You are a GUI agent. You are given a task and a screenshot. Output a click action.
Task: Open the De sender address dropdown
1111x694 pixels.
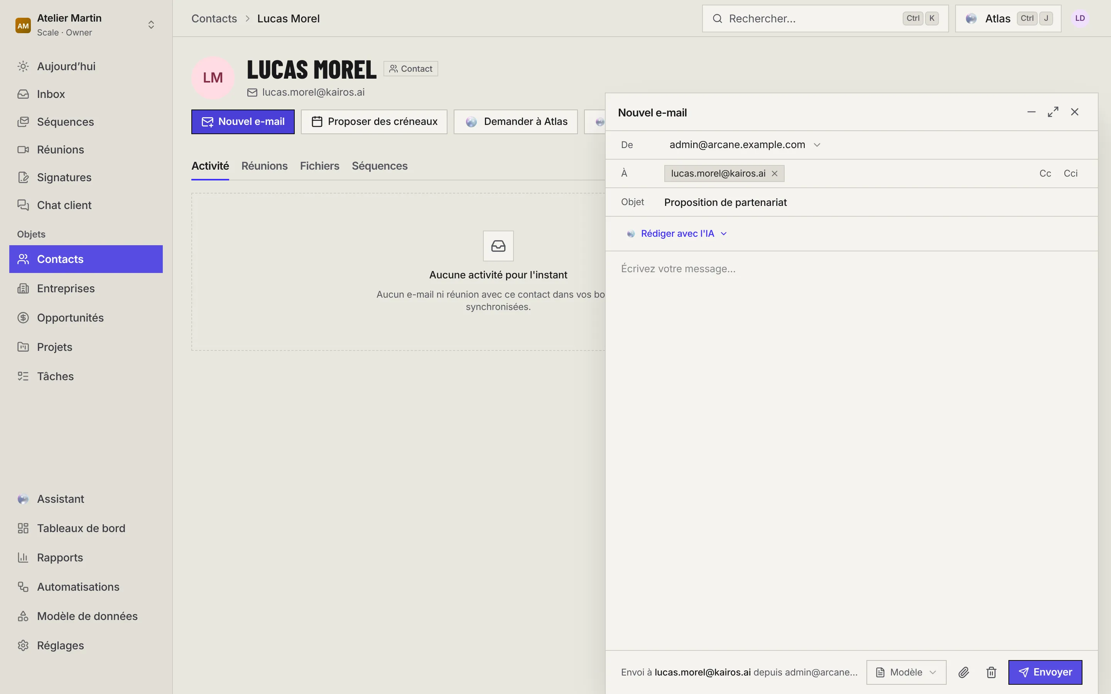[x=745, y=145]
